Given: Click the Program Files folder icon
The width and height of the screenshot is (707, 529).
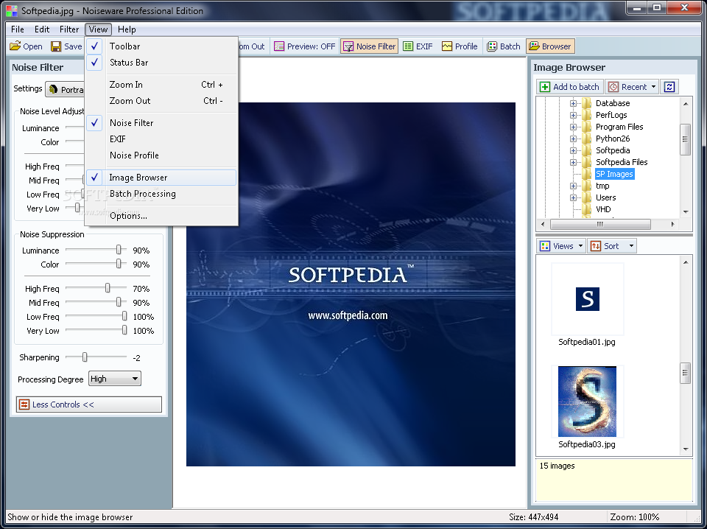Looking at the screenshot, I should click(x=586, y=127).
